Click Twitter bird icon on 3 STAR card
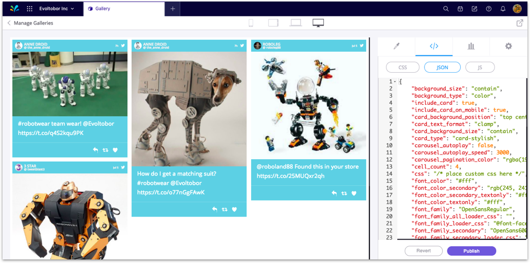 123,167
